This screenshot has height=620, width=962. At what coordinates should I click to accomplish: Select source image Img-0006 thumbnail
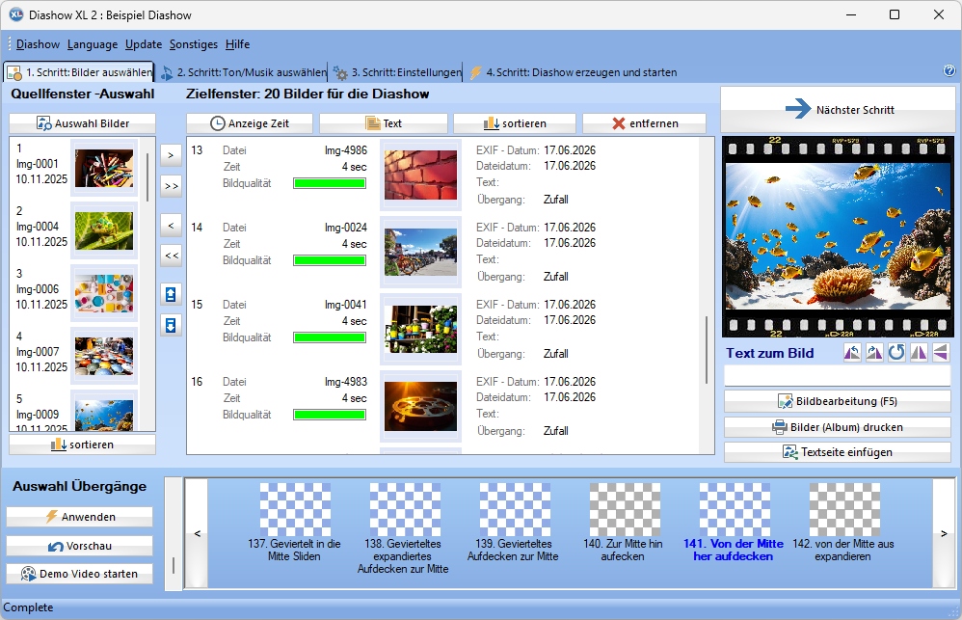point(104,293)
